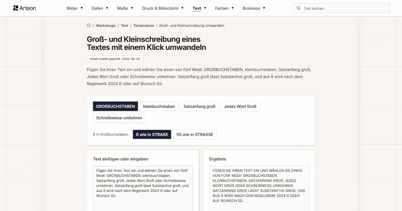Click the Arteon brand name
Image resolution: width=402 pixels, height=211 pixels.
pyautogui.click(x=28, y=8)
